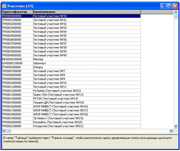Maximize the Участники window
The width and height of the screenshot is (180, 151).
pos(169,6)
